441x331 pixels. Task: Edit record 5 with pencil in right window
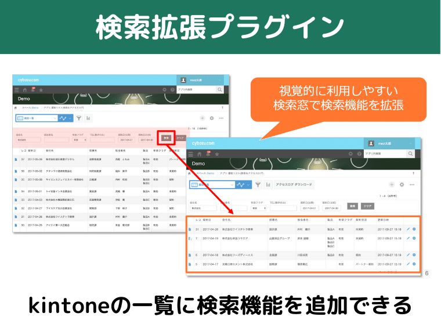[x=408, y=264]
